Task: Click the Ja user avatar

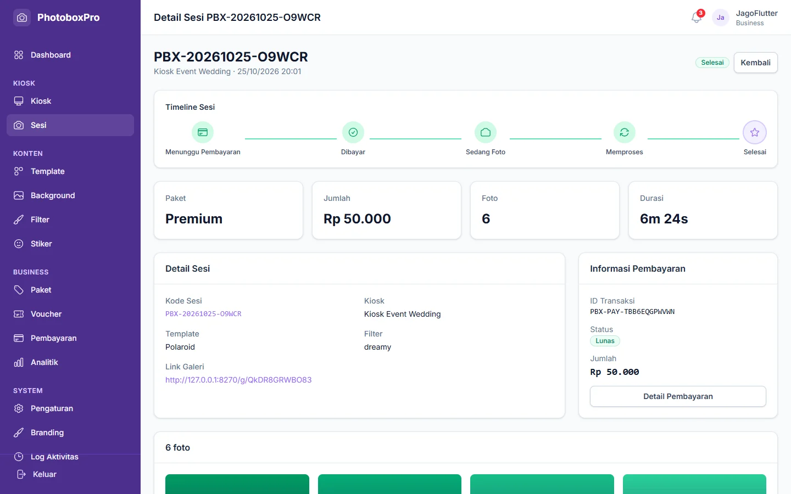Action: (721, 18)
